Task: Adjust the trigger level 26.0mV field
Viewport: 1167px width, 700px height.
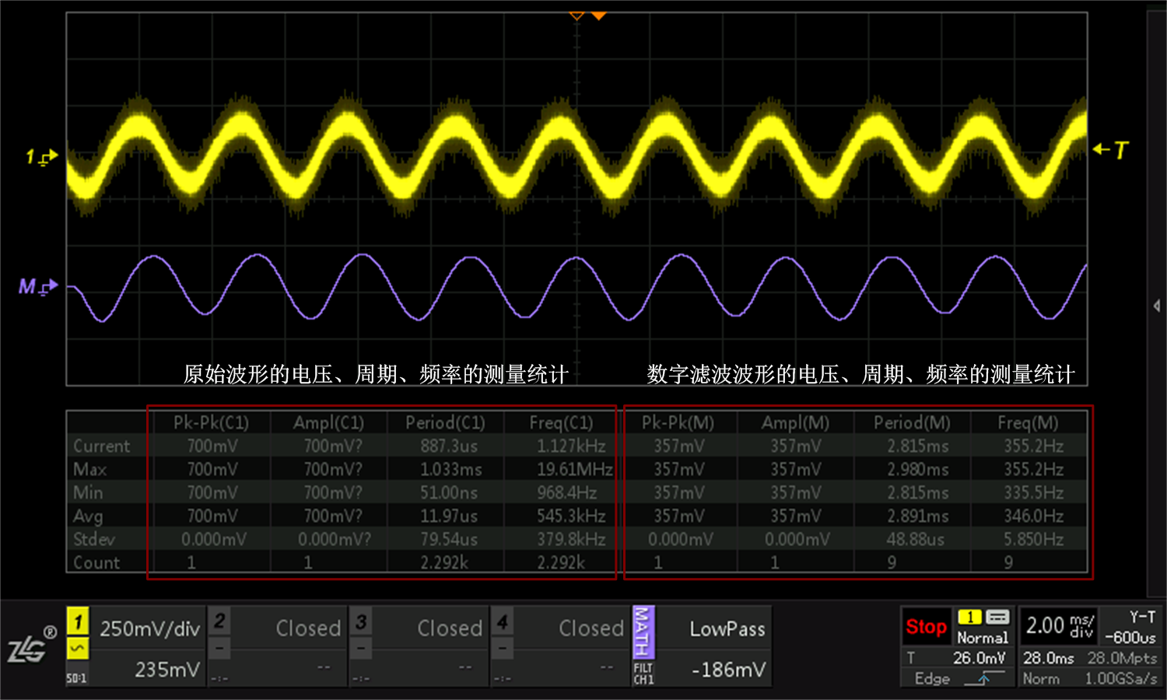Action: click(980, 658)
